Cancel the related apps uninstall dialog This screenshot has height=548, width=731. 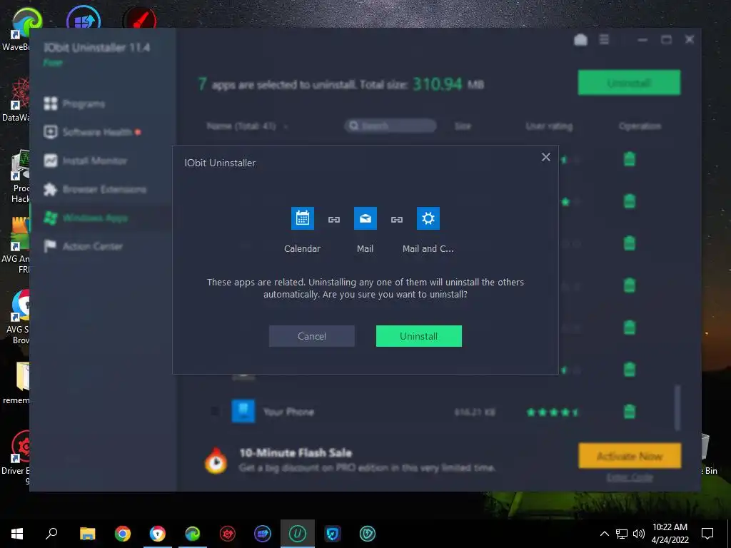point(312,336)
